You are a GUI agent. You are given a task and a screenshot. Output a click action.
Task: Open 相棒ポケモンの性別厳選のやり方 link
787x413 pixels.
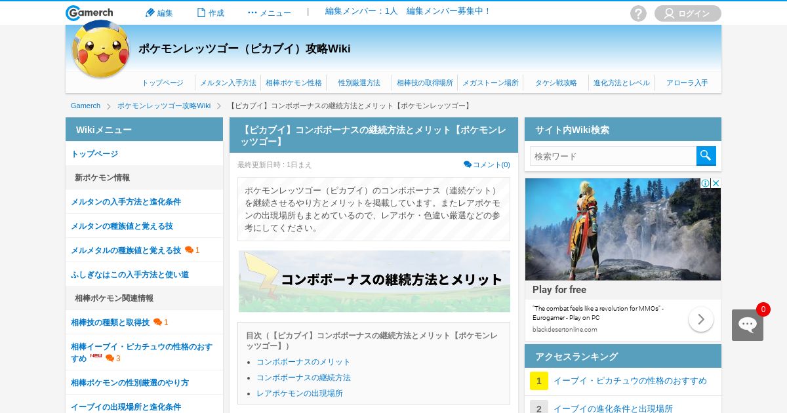pos(130,383)
